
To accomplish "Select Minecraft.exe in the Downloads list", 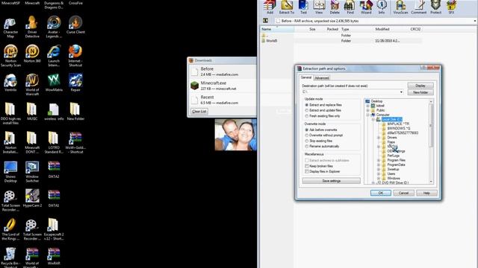I will (x=223, y=86).
